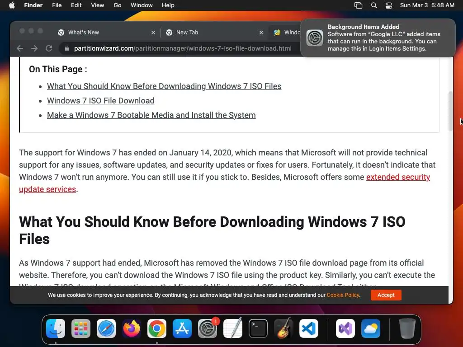Open the Apple menu

pos(12,5)
